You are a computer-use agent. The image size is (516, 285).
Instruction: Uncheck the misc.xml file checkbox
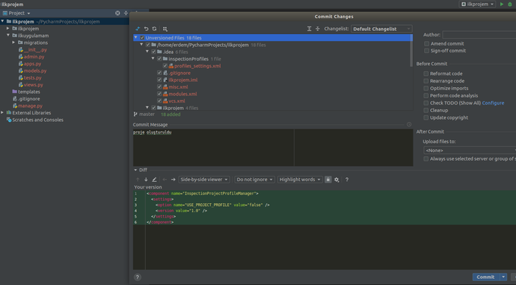click(159, 86)
